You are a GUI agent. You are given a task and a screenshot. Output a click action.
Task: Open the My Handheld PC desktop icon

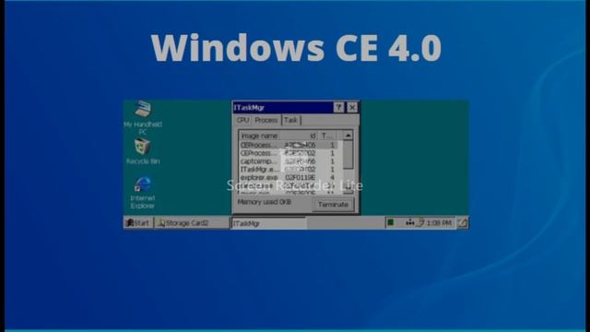(x=143, y=117)
